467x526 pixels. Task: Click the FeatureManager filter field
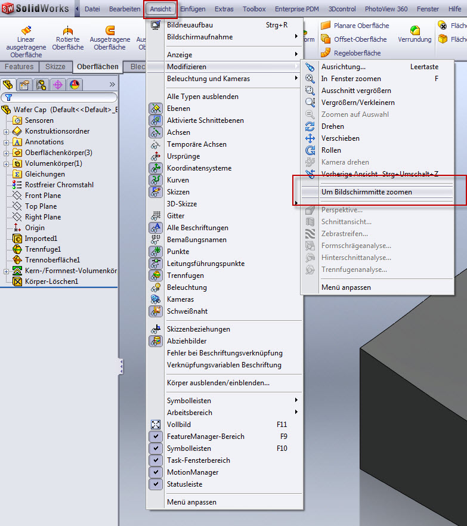[59, 98]
